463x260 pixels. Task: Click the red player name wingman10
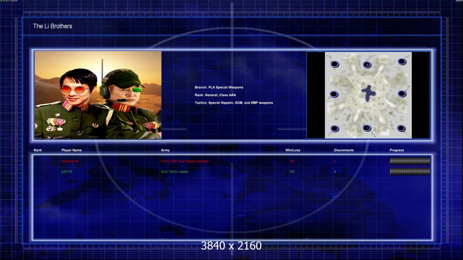pyautogui.click(x=70, y=161)
